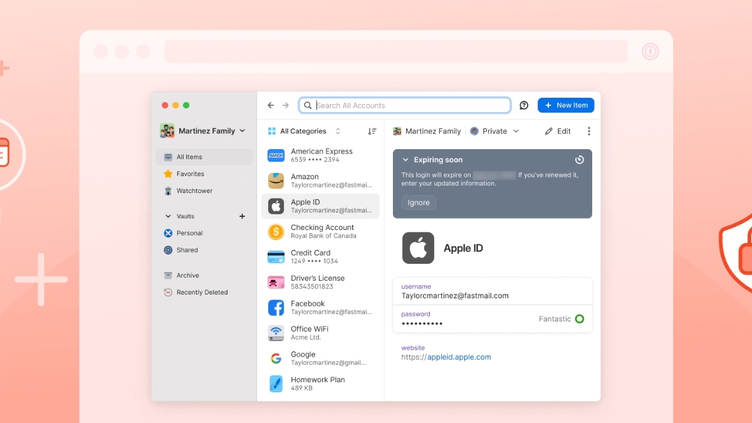Viewport: 752px width, 423px height.
Task: Click the sort order icon
Action: (x=372, y=131)
